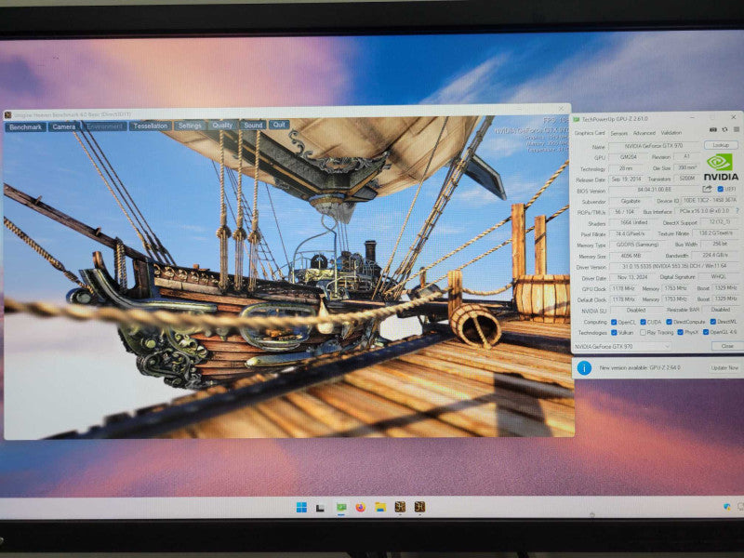Click the Memory Type value GDDR5 (Samsung)
This screenshot has height=558, width=744.
pos(637,245)
